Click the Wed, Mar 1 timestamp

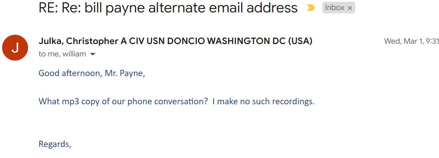(x=411, y=41)
